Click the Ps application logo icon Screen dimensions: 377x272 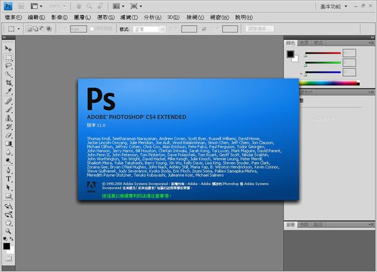pyautogui.click(x=8, y=6)
